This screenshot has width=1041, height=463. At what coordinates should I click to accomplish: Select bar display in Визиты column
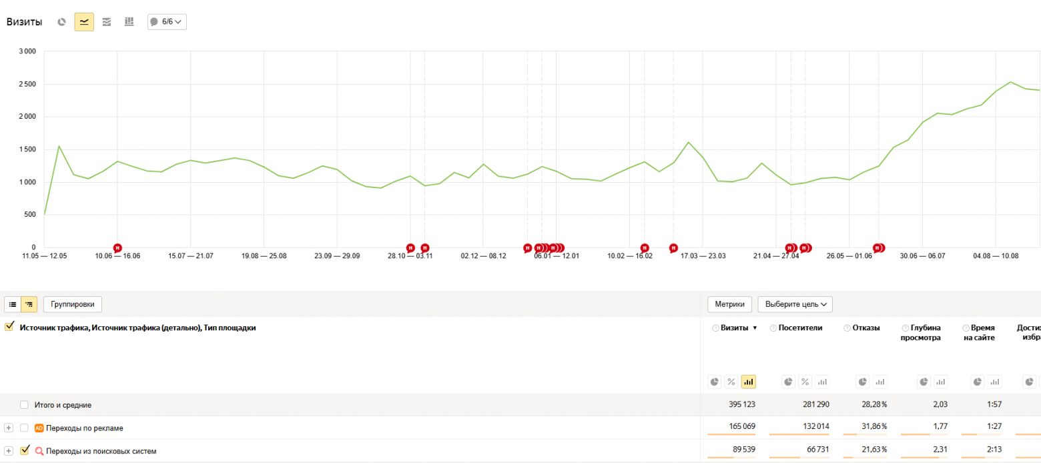click(749, 382)
